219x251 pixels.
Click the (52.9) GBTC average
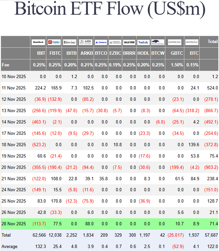pos(178,247)
